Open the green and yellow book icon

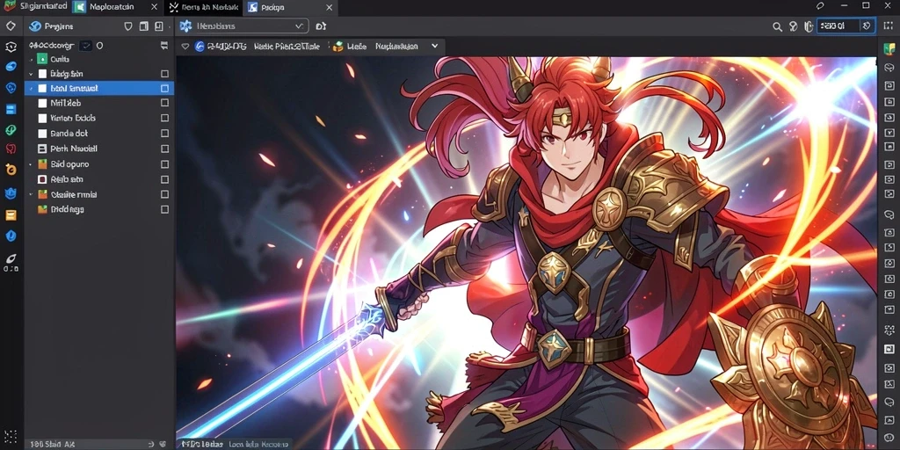[889, 48]
